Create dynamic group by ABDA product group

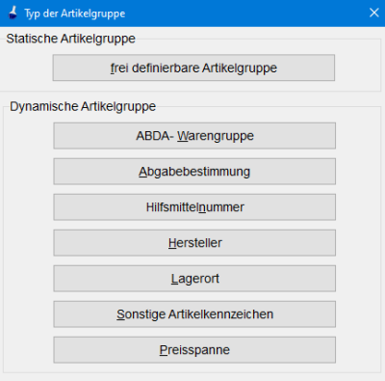point(194,136)
